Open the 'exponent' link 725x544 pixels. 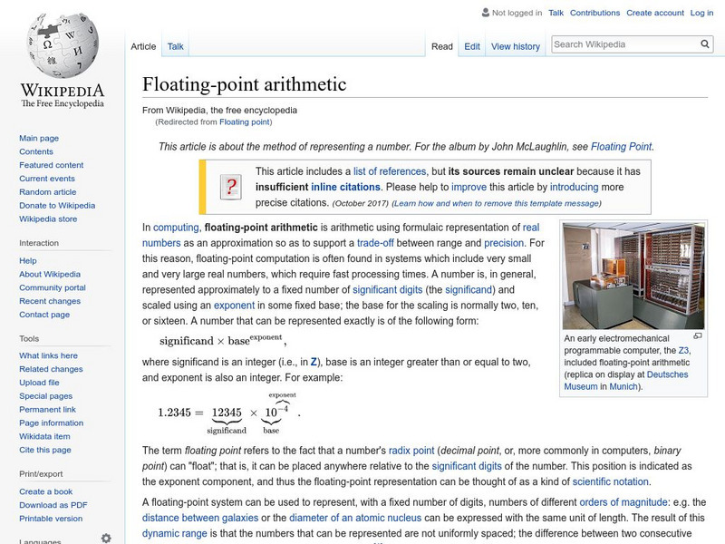point(234,306)
